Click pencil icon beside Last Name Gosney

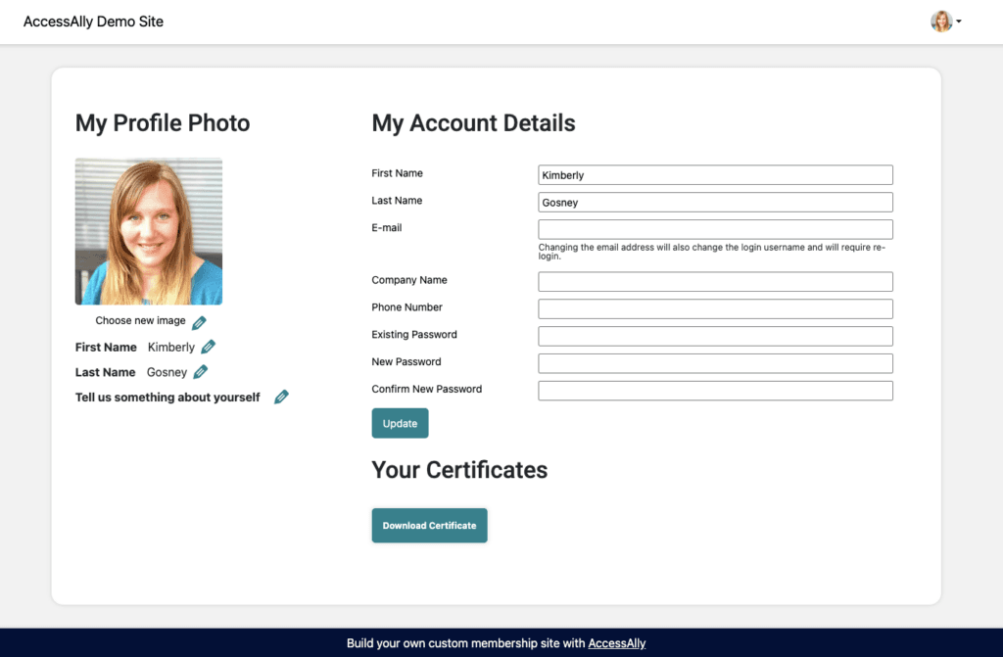click(201, 372)
